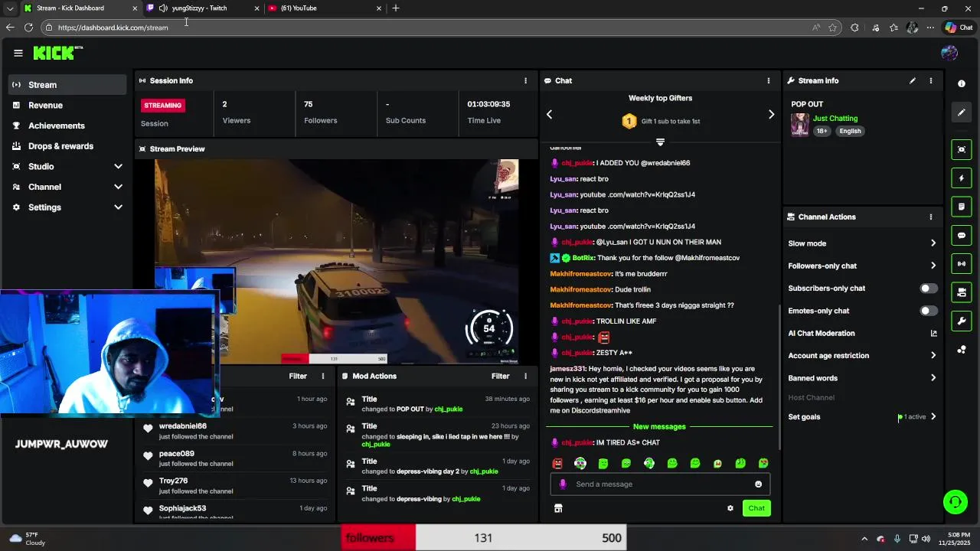
Task: Toggle Subscribers-only chat switch
Action: coord(928,289)
